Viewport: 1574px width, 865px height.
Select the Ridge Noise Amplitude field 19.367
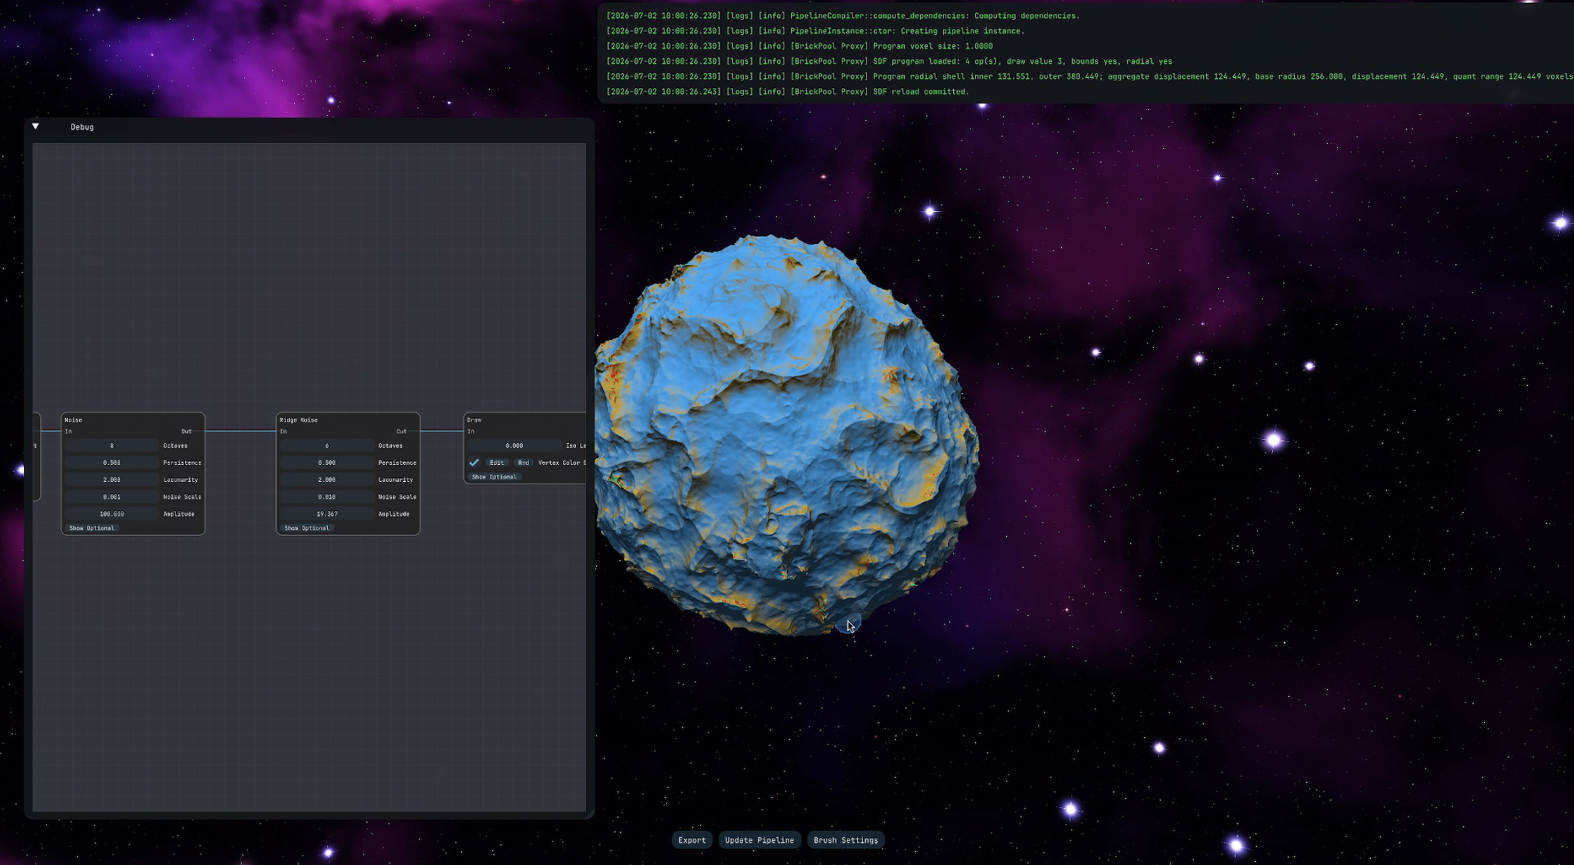tap(327, 514)
